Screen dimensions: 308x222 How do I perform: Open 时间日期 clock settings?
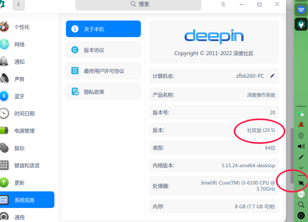pyautogui.click(x=24, y=114)
